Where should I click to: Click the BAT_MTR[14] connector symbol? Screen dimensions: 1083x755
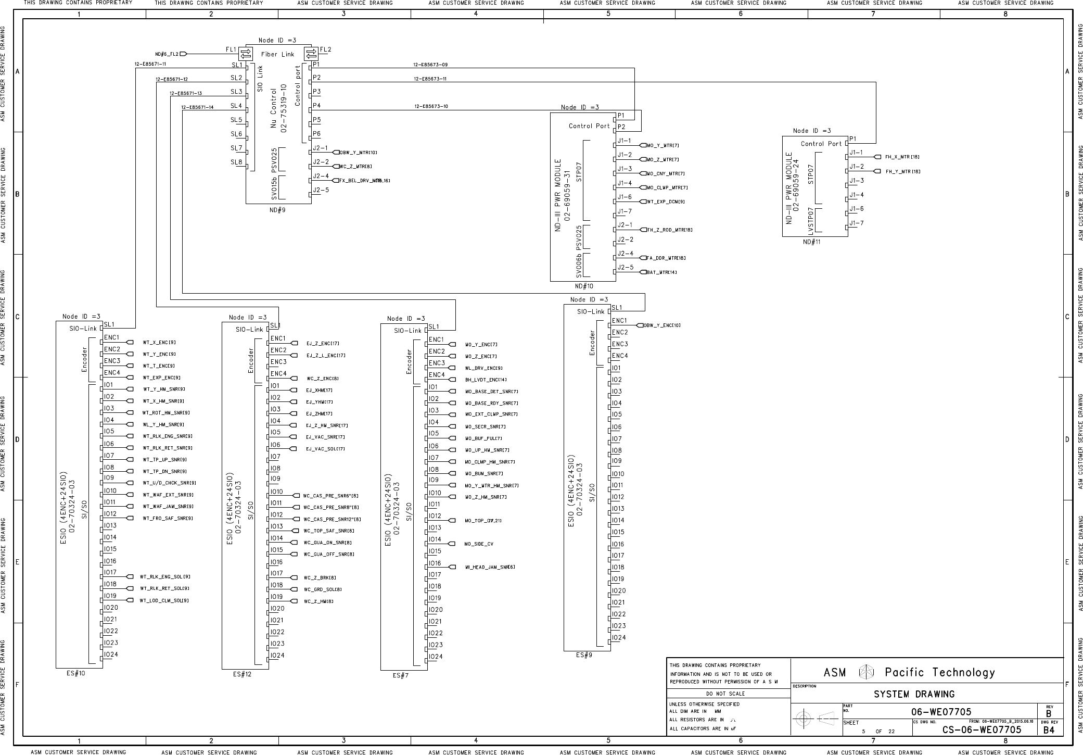pyautogui.click(x=643, y=272)
